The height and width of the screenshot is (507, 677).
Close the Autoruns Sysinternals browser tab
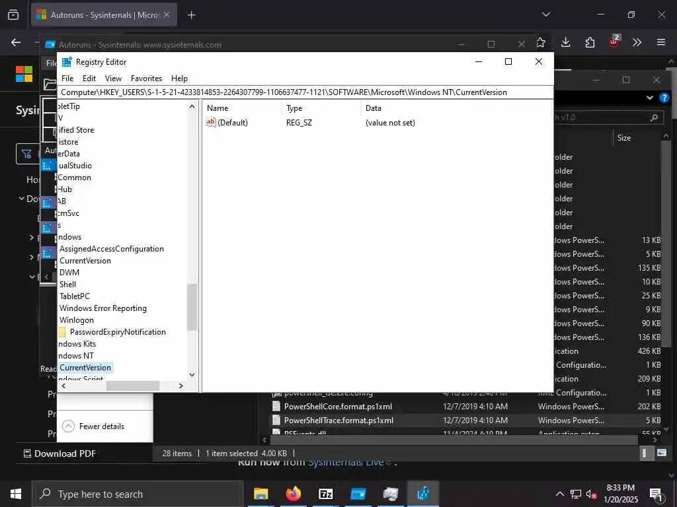click(x=167, y=15)
